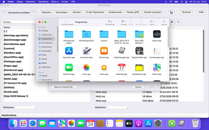Viewport: 209px width, 130px height.
Task: Open the Ablage menu in menu bar
Action: [20, 2]
